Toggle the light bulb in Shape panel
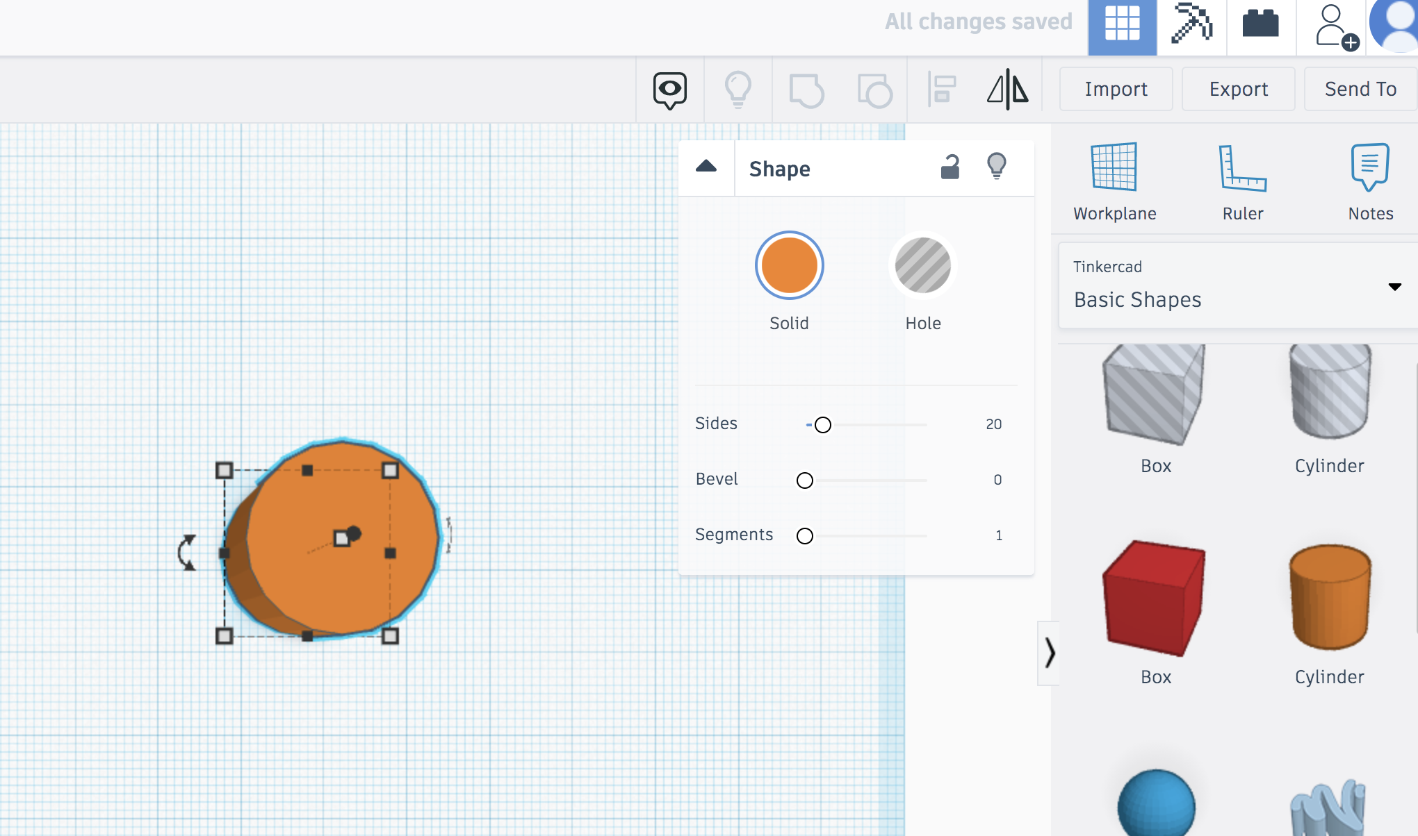Screen dimensions: 1418x836 pyautogui.click(x=997, y=166)
